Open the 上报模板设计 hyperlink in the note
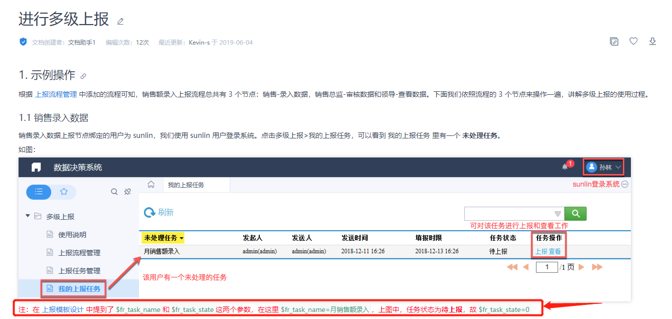This screenshot has height=319, width=672. [x=63, y=309]
